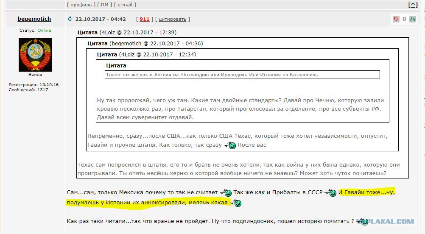Click the smiley after 'Прибалты в СССР'
This screenshot has height=234, width=425.
330,193
